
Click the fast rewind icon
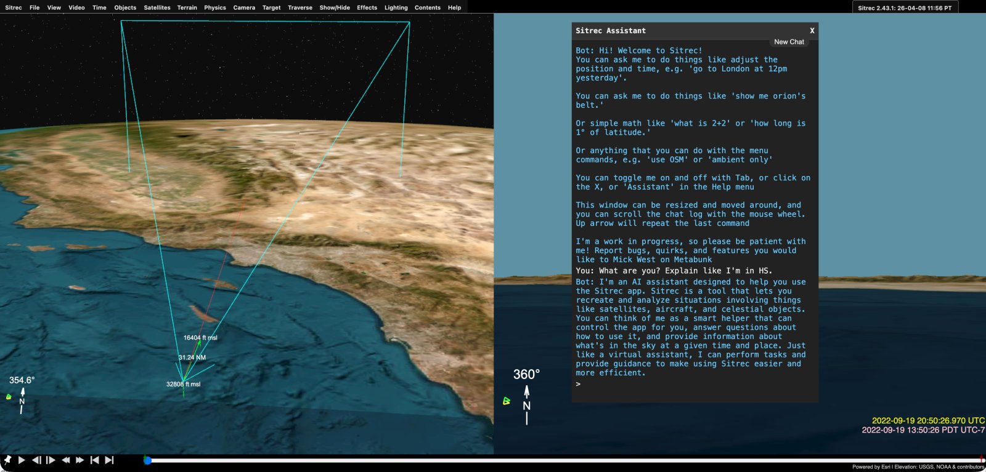click(65, 460)
